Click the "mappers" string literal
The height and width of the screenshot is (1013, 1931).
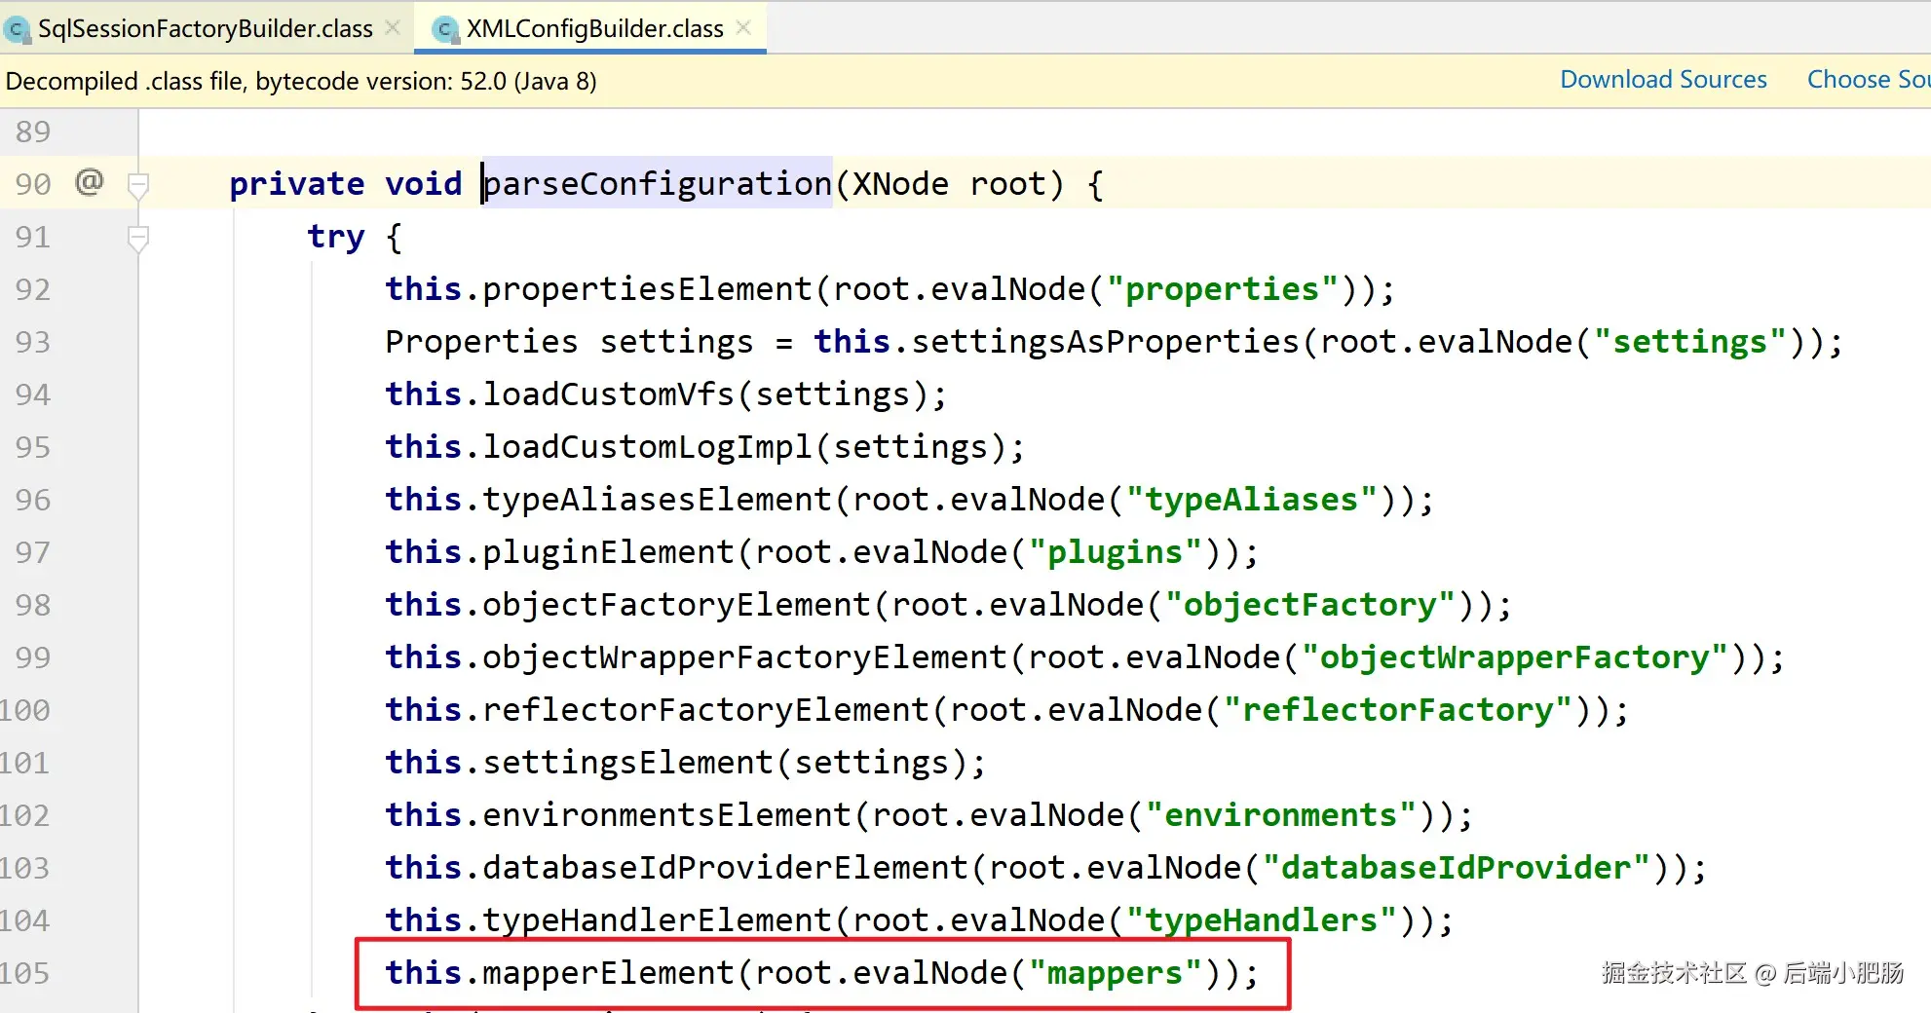tap(1115, 973)
